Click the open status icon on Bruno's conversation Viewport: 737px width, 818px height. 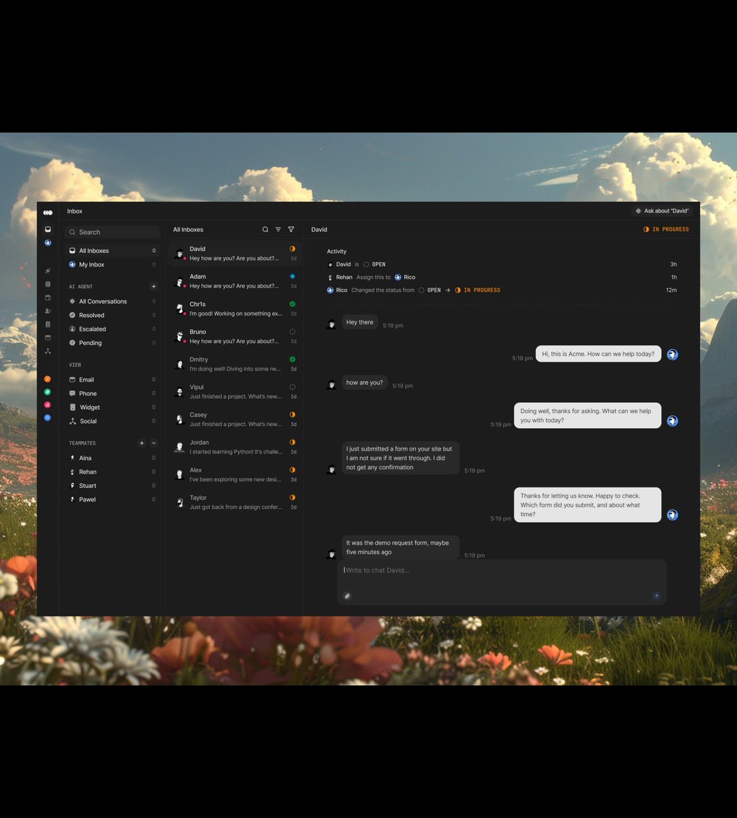pos(292,331)
